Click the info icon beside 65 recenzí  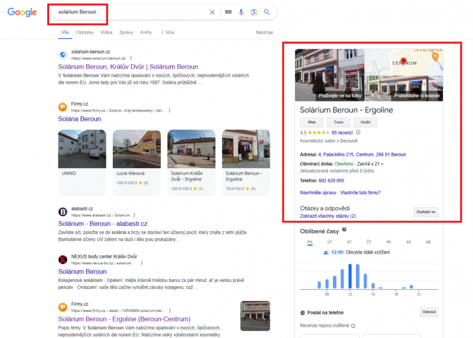pyautogui.click(x=358, y=133)
